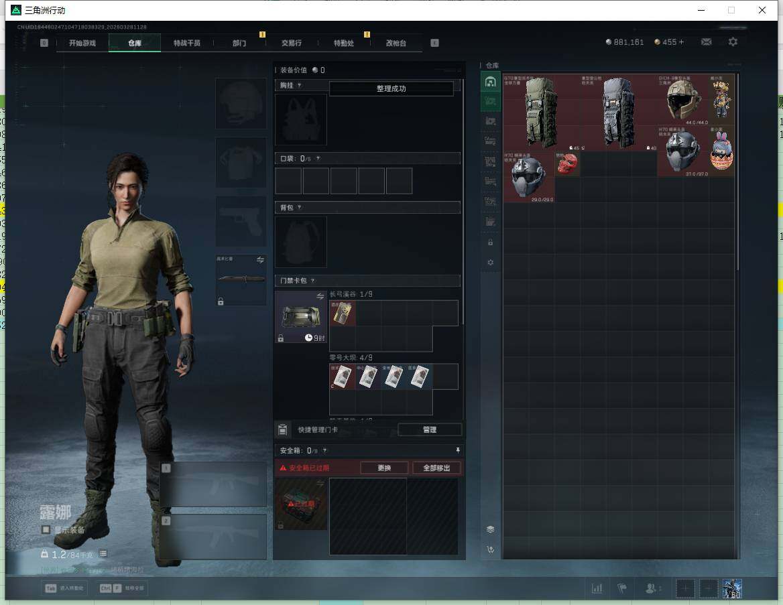Click the 管理 button

pyautogui.click(x=430, y=429)
